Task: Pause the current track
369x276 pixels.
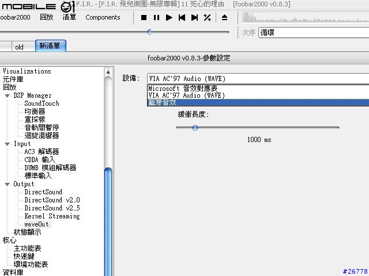Action: 156,18
